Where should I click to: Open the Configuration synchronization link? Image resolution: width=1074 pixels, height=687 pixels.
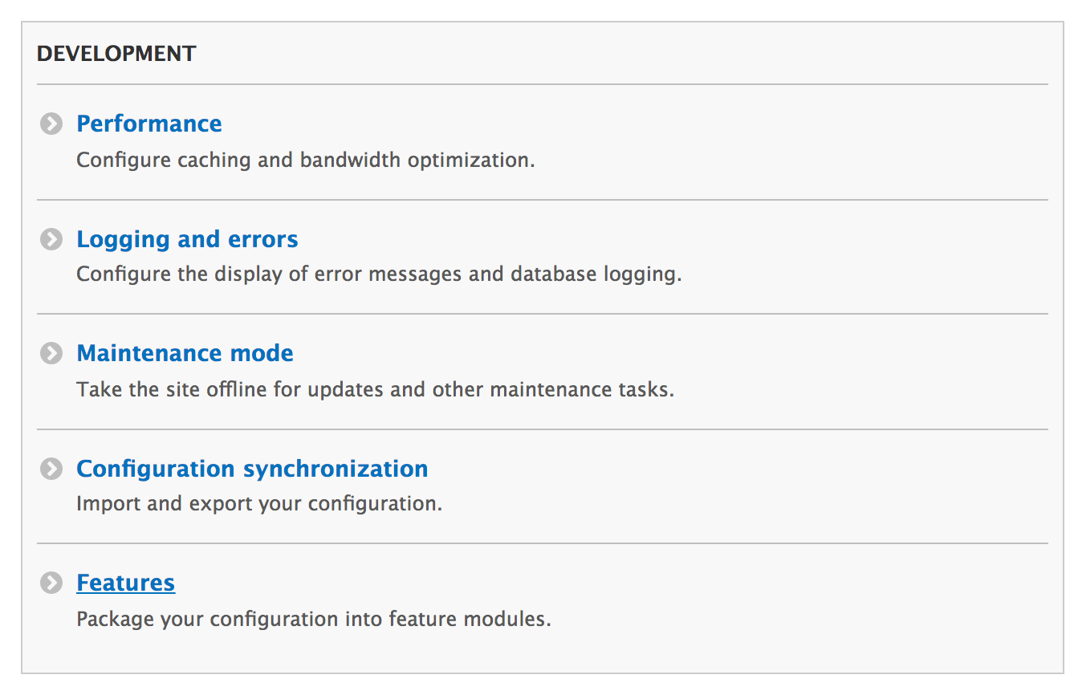(252, 469)
